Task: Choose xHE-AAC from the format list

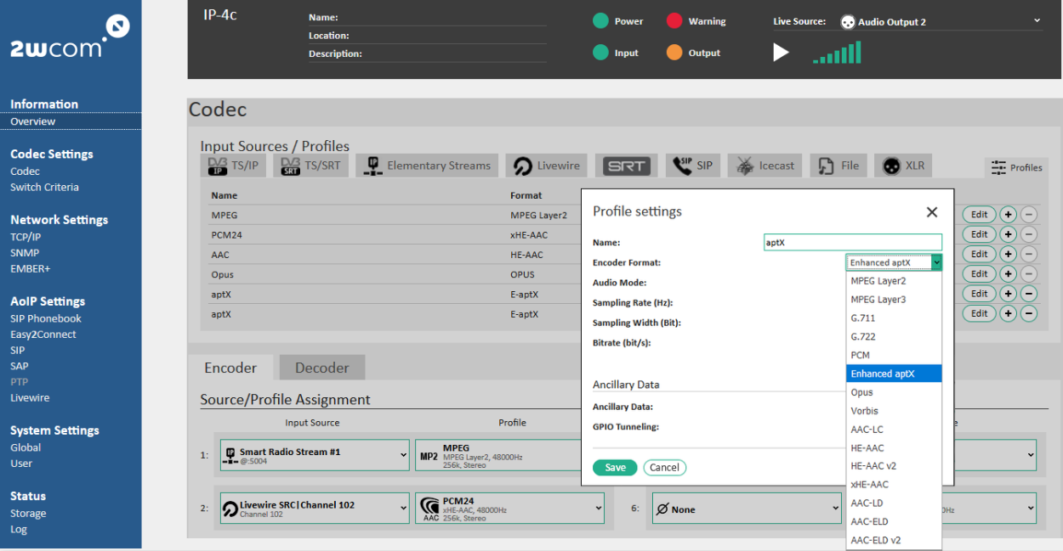Action: click(x=869, y=485)
